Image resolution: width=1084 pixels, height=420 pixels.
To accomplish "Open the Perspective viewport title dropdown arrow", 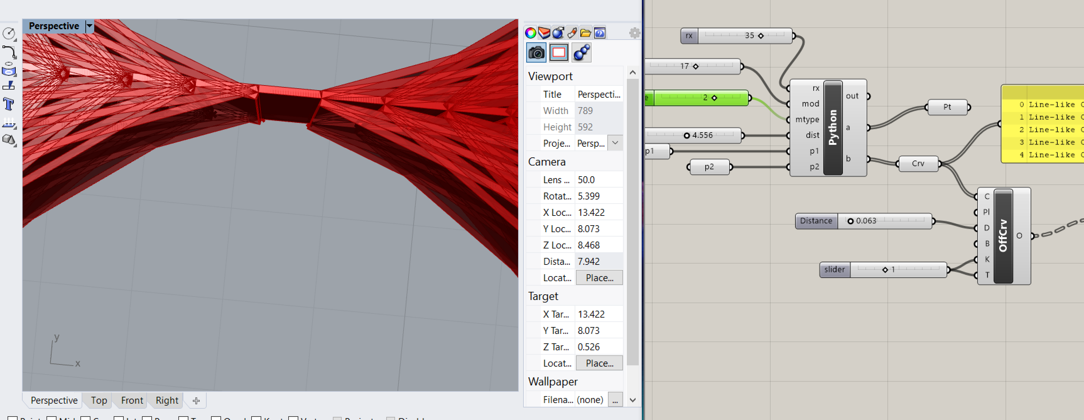I will (89, 26).
